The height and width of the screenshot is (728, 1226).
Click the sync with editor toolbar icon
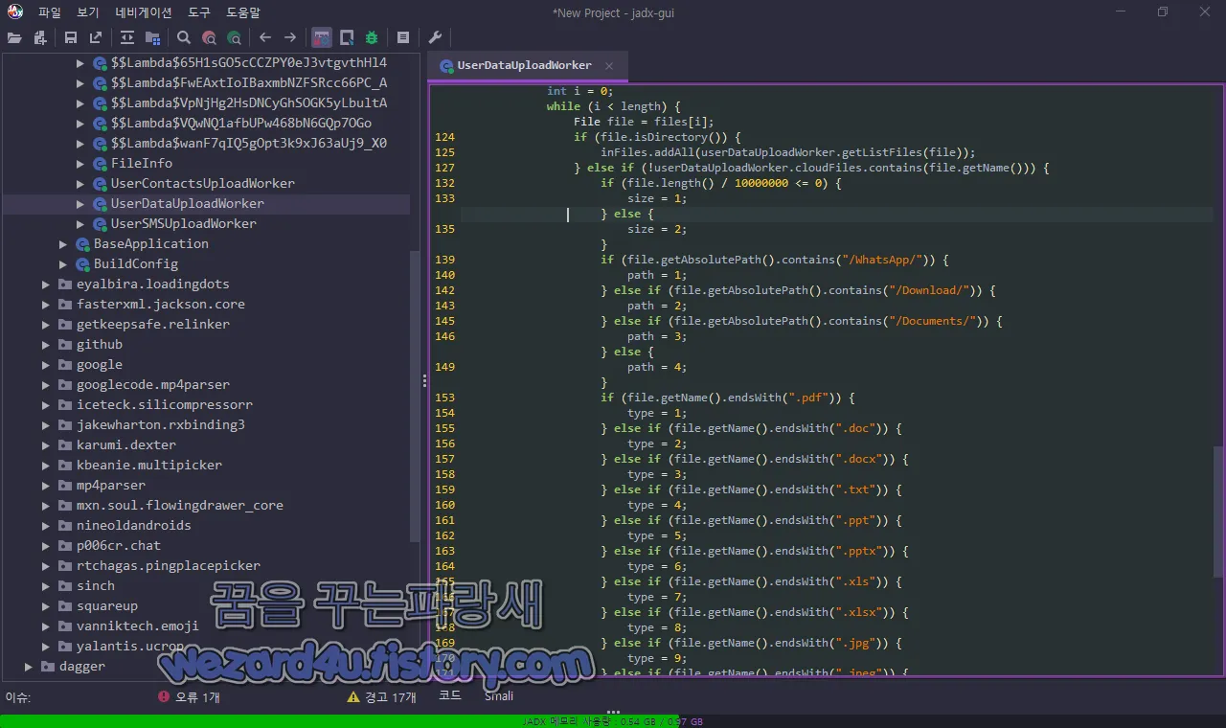(x=127, y=37)
